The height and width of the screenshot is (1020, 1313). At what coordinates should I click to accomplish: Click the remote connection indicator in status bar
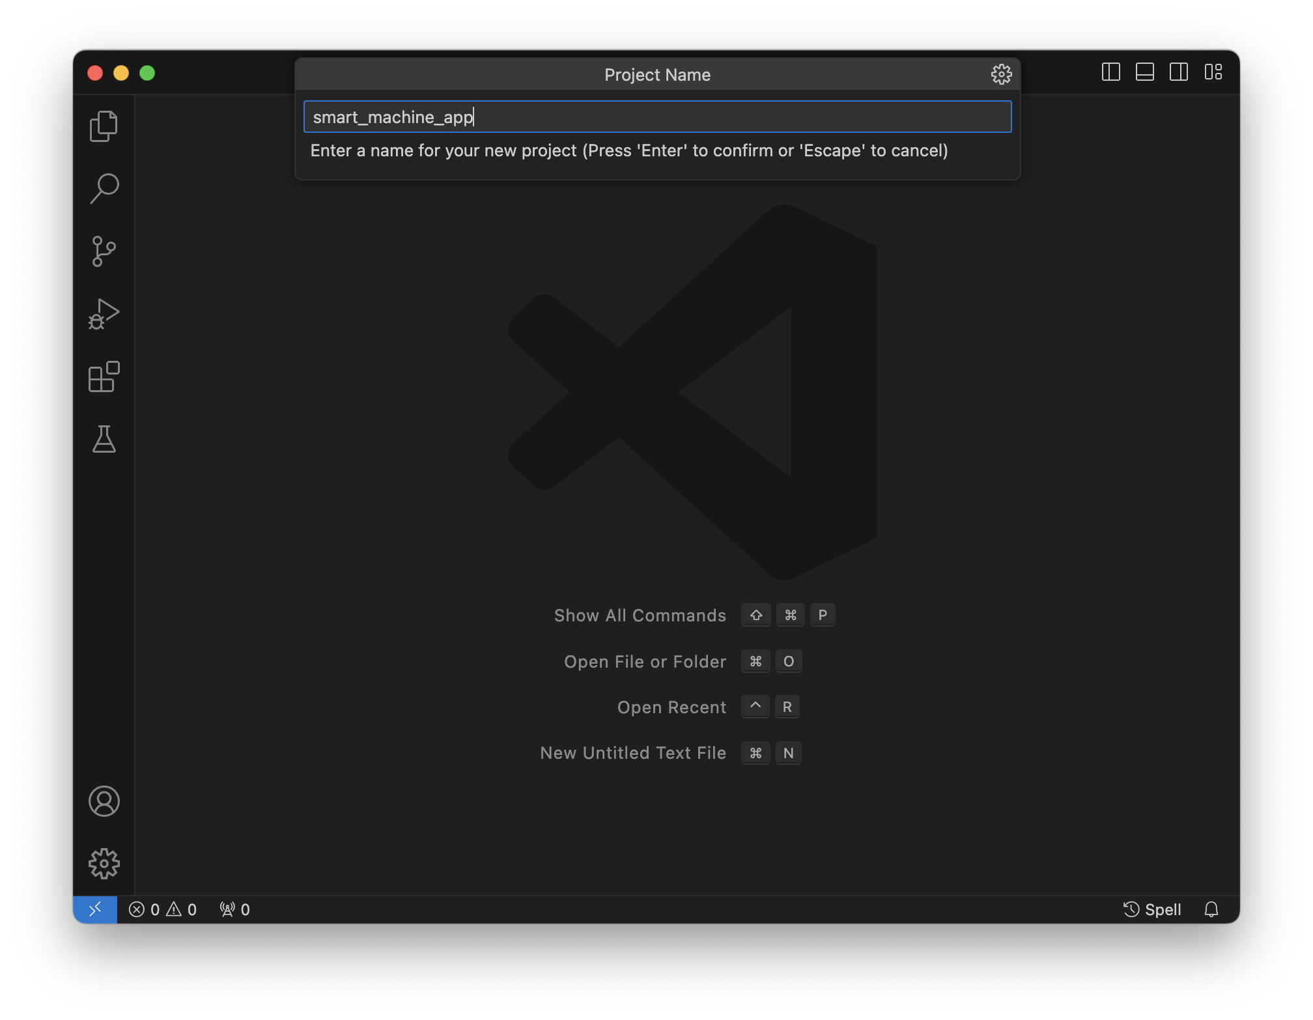[94, 909]
